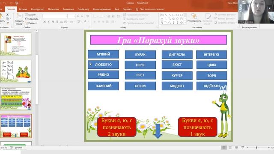Viewport: 274px width, 154px height.
Task: Clear all formatting icon in font group
Action: pyautogui.click(x=87, y=16)
